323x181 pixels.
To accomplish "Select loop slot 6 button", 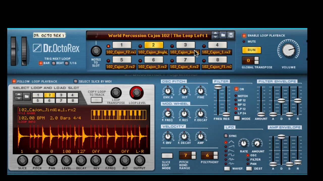I will pyautogui.click(x=153, y=60).
